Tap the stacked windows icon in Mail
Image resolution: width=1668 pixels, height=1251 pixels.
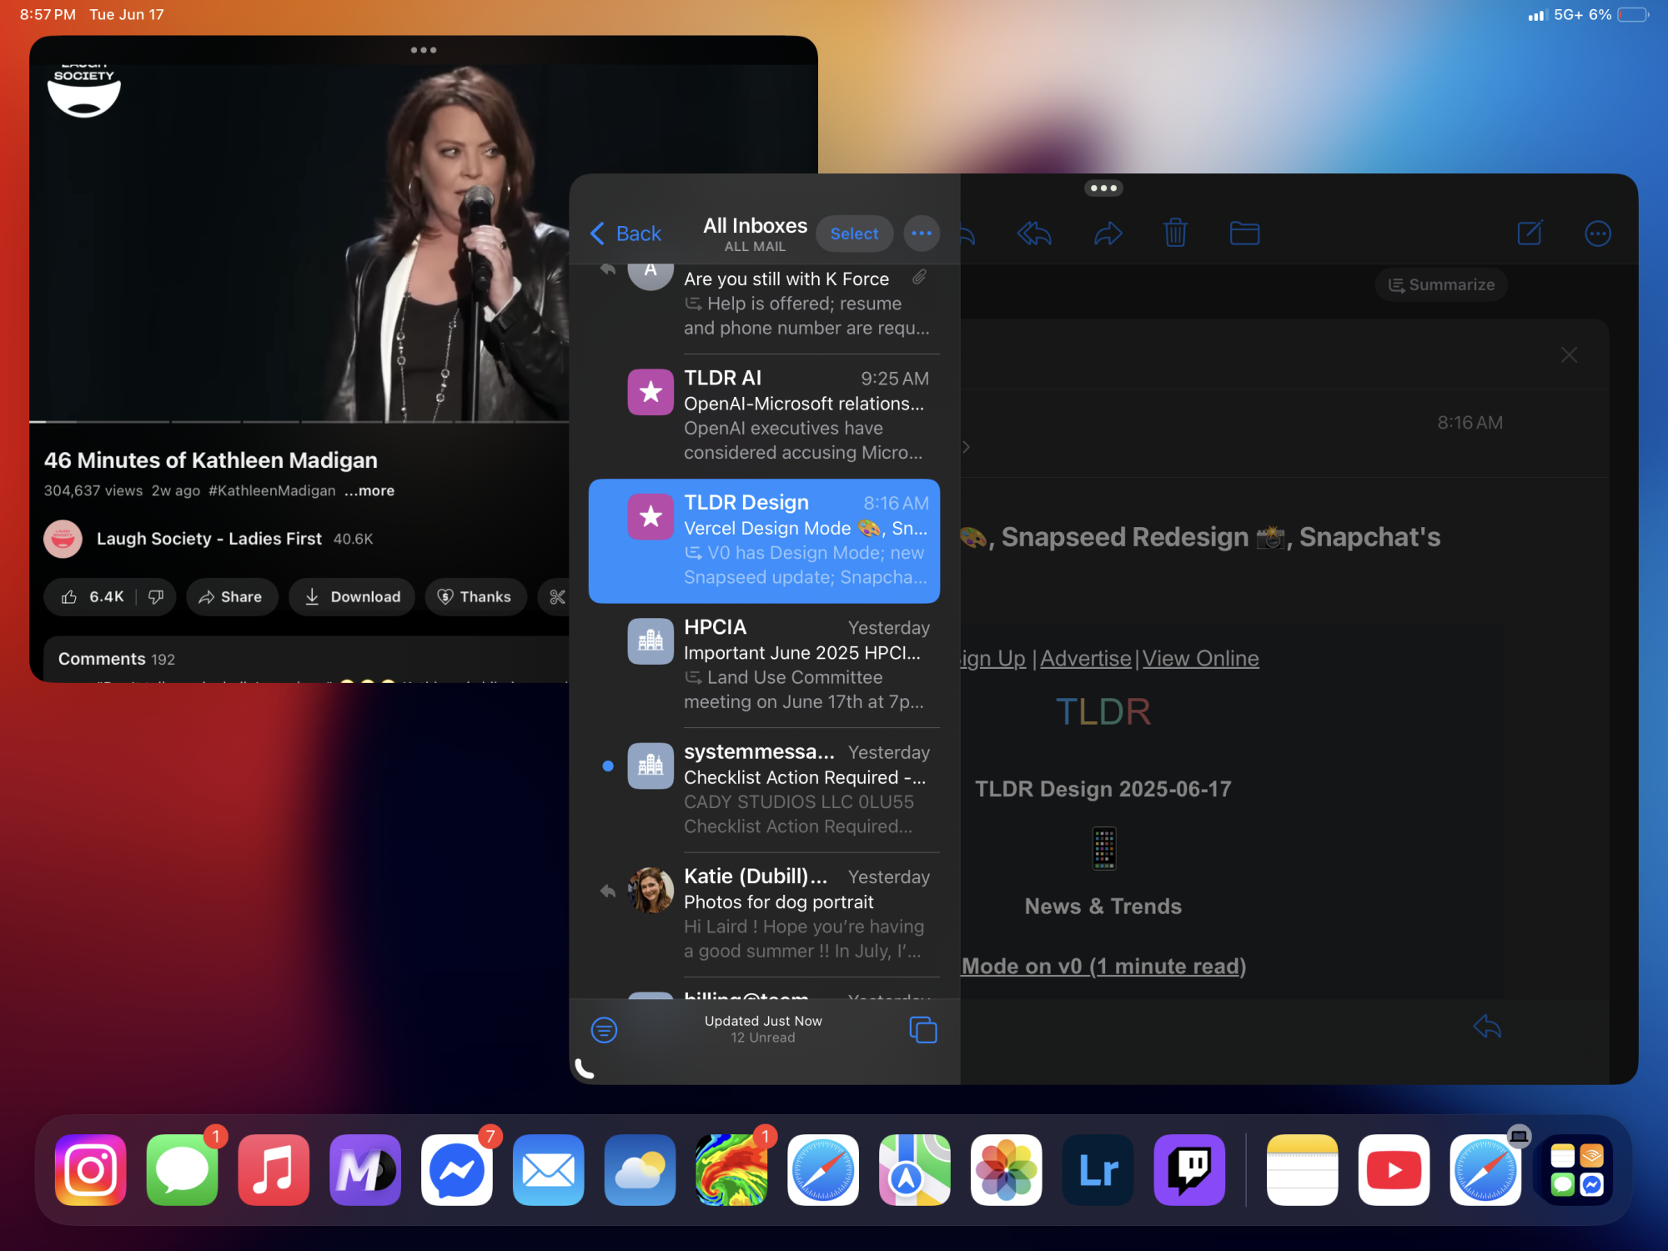click(922, 1030)
